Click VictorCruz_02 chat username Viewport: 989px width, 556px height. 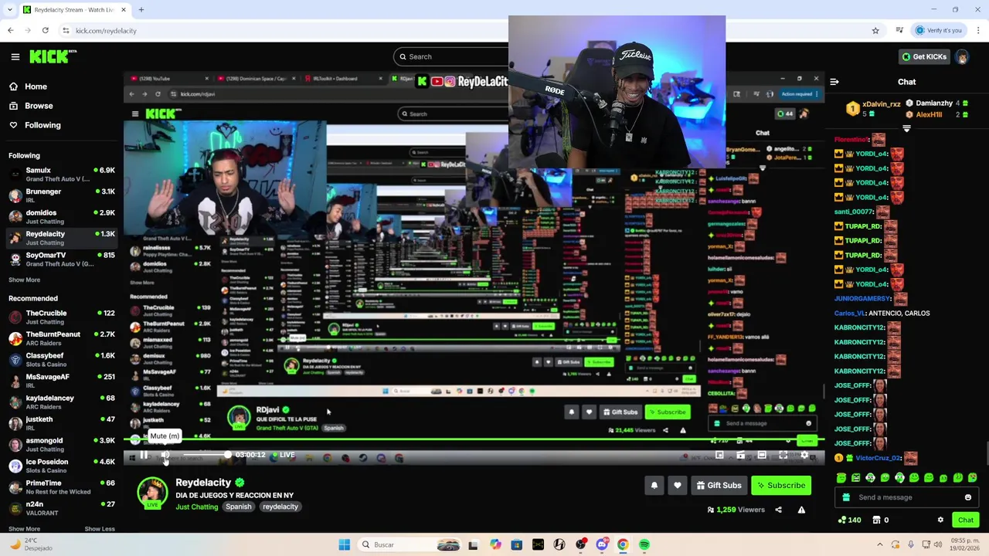pyautogui.click(x=879, y=458)
